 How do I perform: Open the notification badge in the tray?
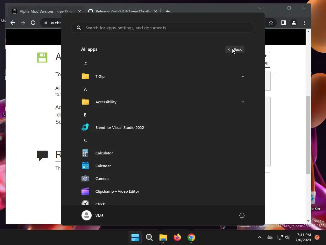coord(317,237)
